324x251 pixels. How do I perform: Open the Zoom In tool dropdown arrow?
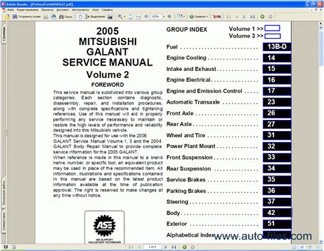click(124, 16)
